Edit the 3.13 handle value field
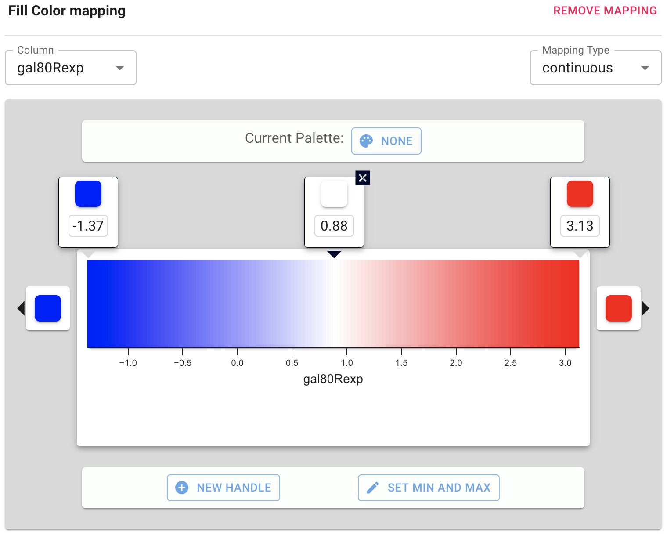 (580, 226)
